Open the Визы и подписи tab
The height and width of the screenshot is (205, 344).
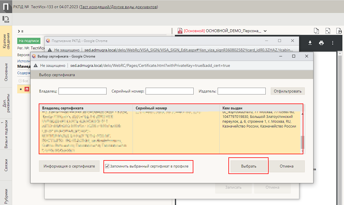tap(6, 134)
